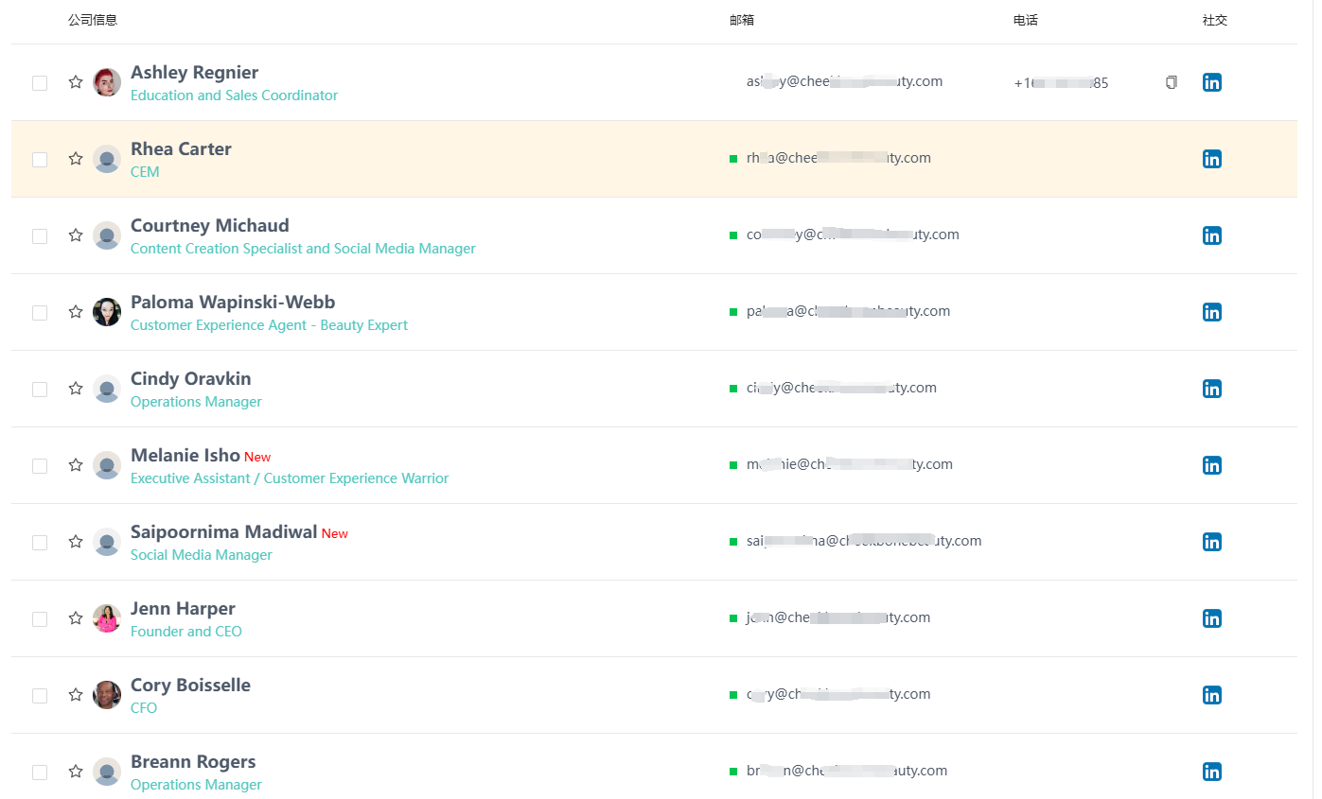The height and width of the screenshot is (799, 1322).
Task: Open Jenn Harper's LinkedIn icon
Action: point(1211,618)
